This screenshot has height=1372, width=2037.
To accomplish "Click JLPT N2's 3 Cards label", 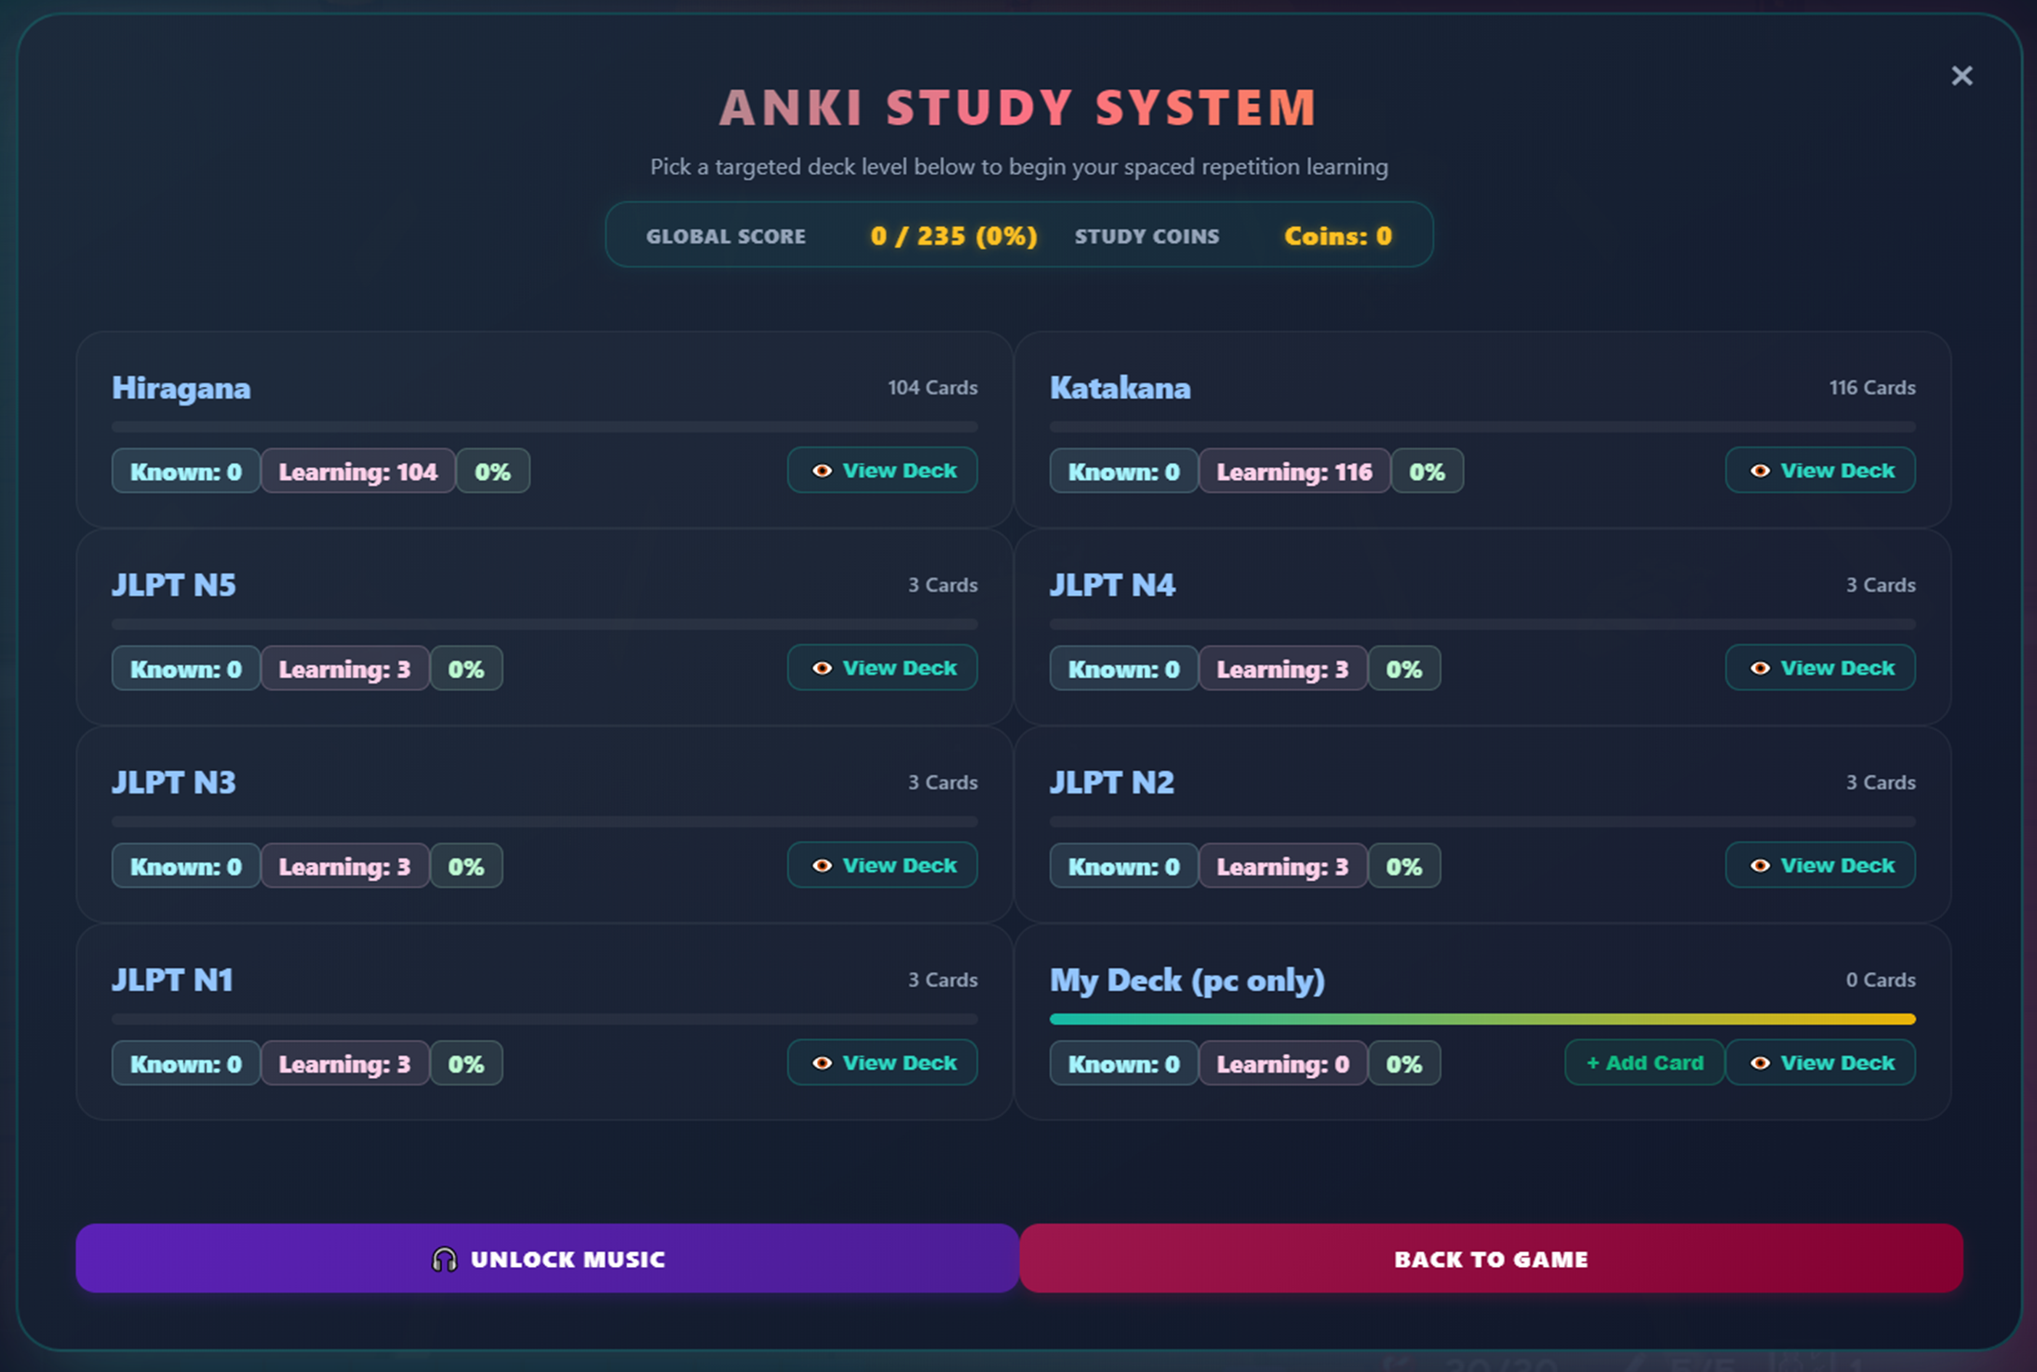I will pos(1881,782).
